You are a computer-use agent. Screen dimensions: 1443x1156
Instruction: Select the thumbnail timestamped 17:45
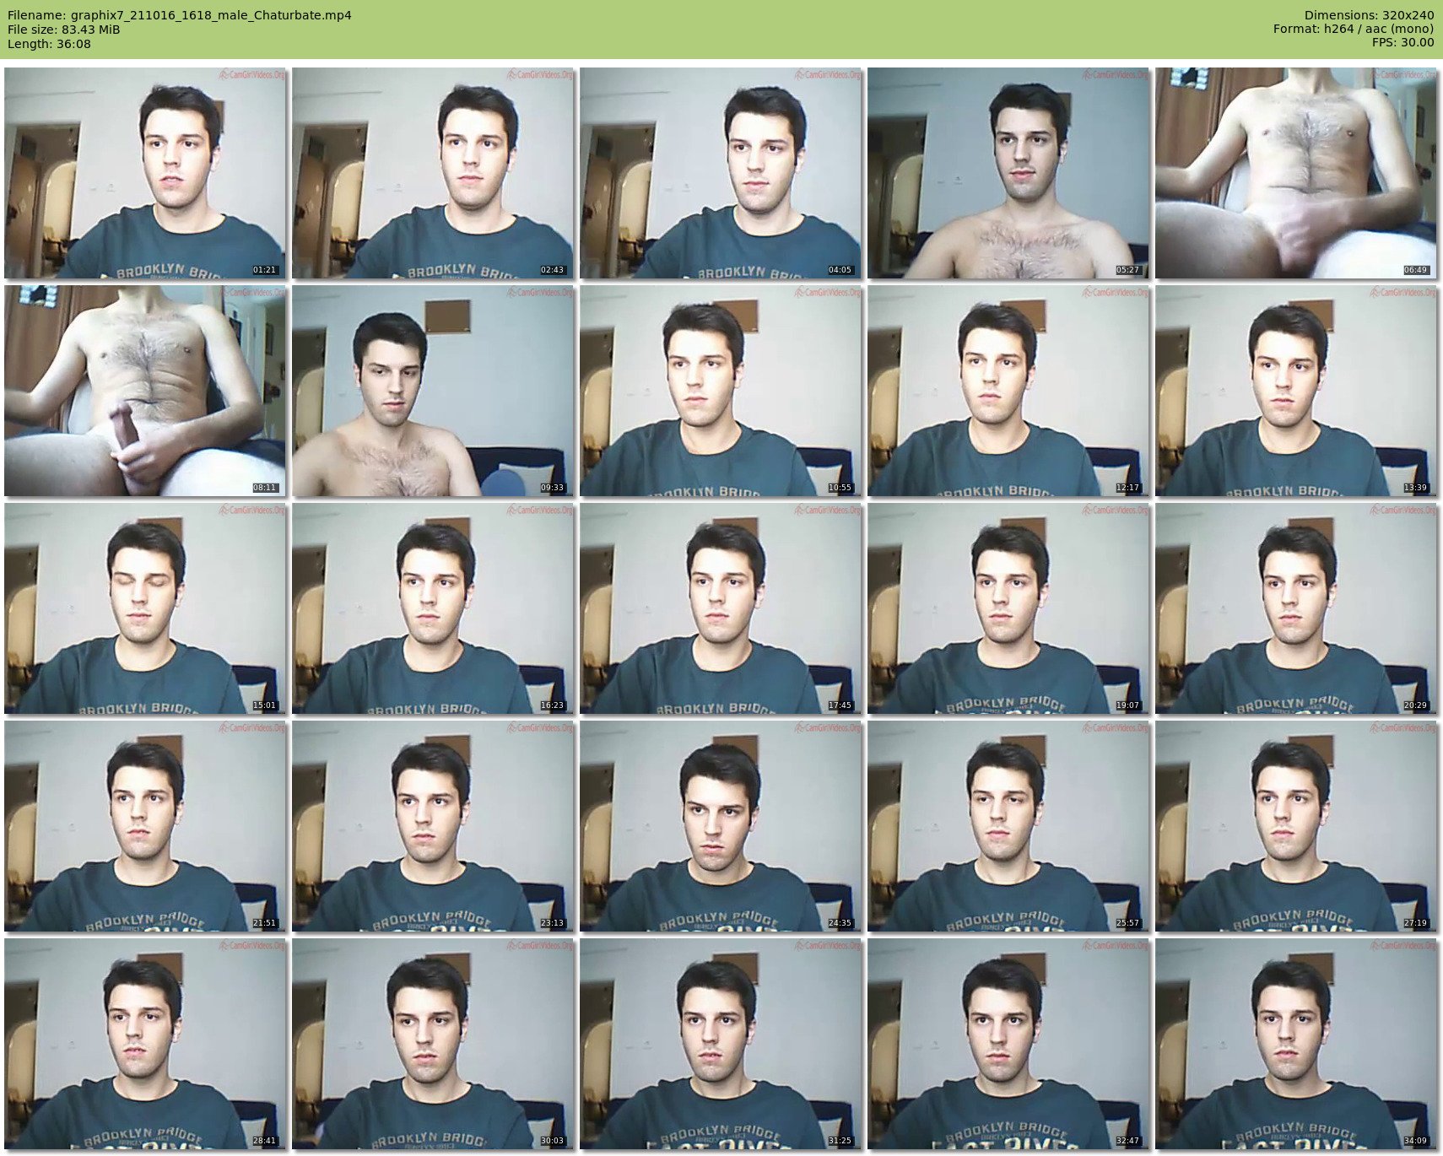721,608
